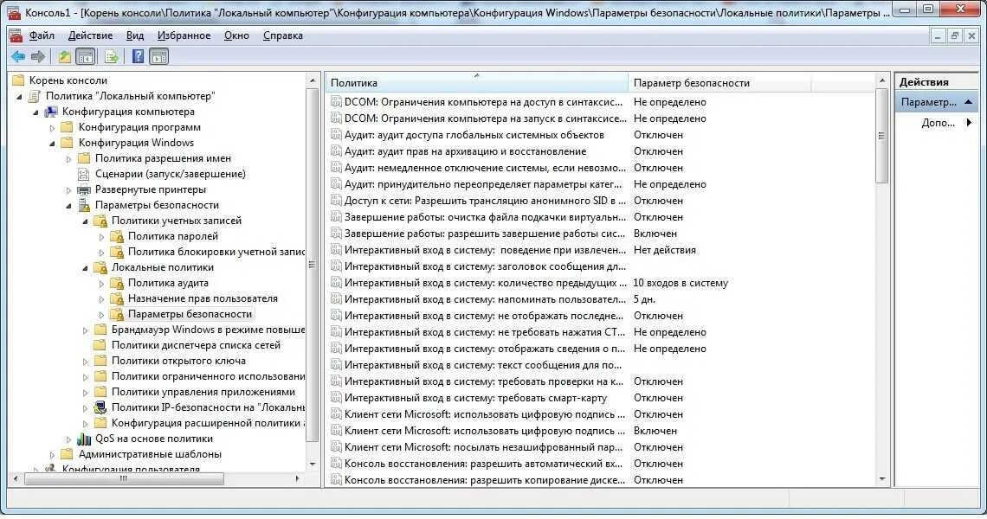Viewport: 987px width, 519px height.
Task: Select Конфигурация расширенной политики tree item
Action: [208, 423]
